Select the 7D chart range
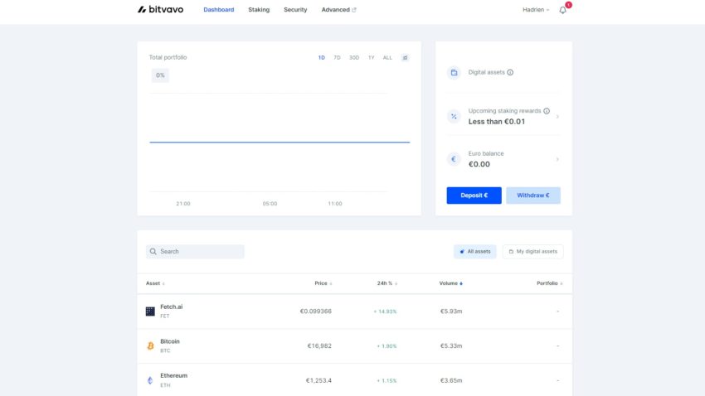This screenshot has height=396, width=705. point(337,57)
